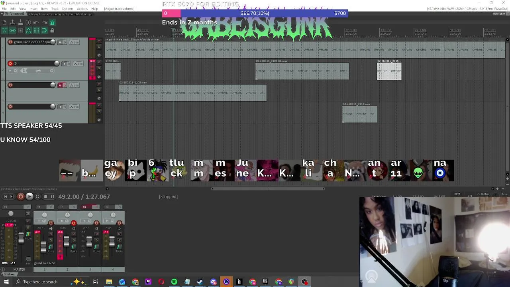Click the New project toolbar icon
The width and height of the screenshot is (510, 287).
4,22
